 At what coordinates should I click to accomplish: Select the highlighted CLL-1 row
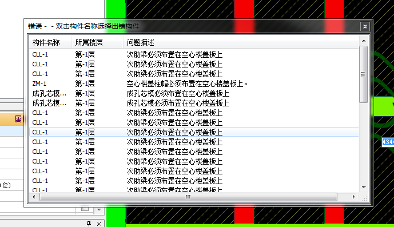(x=194, y=132)
